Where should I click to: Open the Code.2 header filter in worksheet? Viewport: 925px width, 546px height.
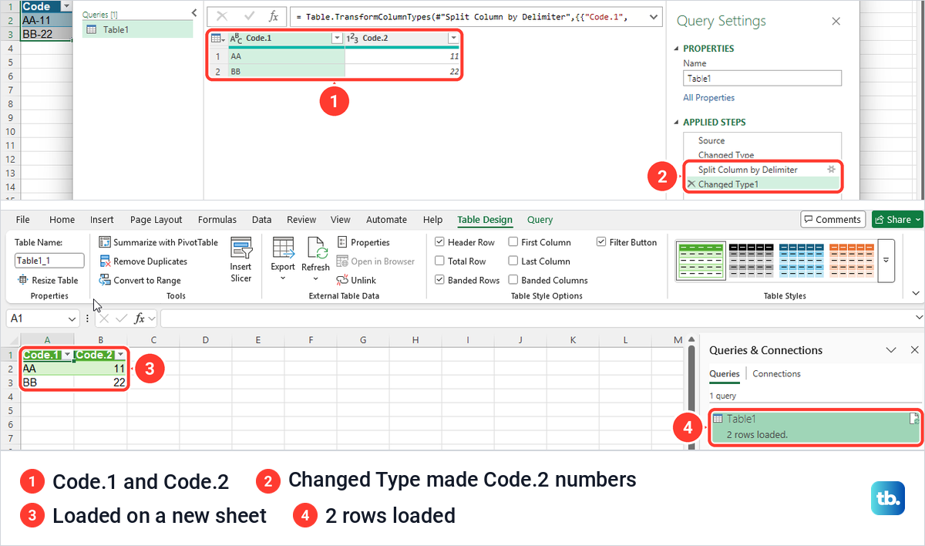point(120,355)
